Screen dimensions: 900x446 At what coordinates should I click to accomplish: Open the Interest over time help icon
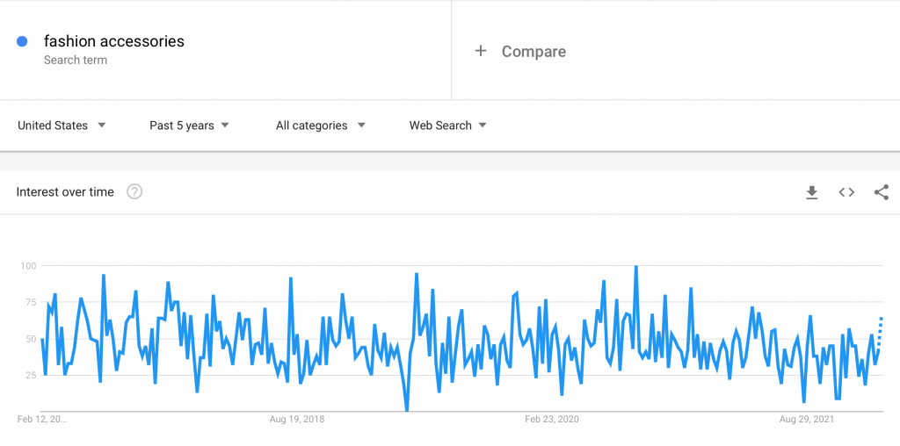coord(134,191)
